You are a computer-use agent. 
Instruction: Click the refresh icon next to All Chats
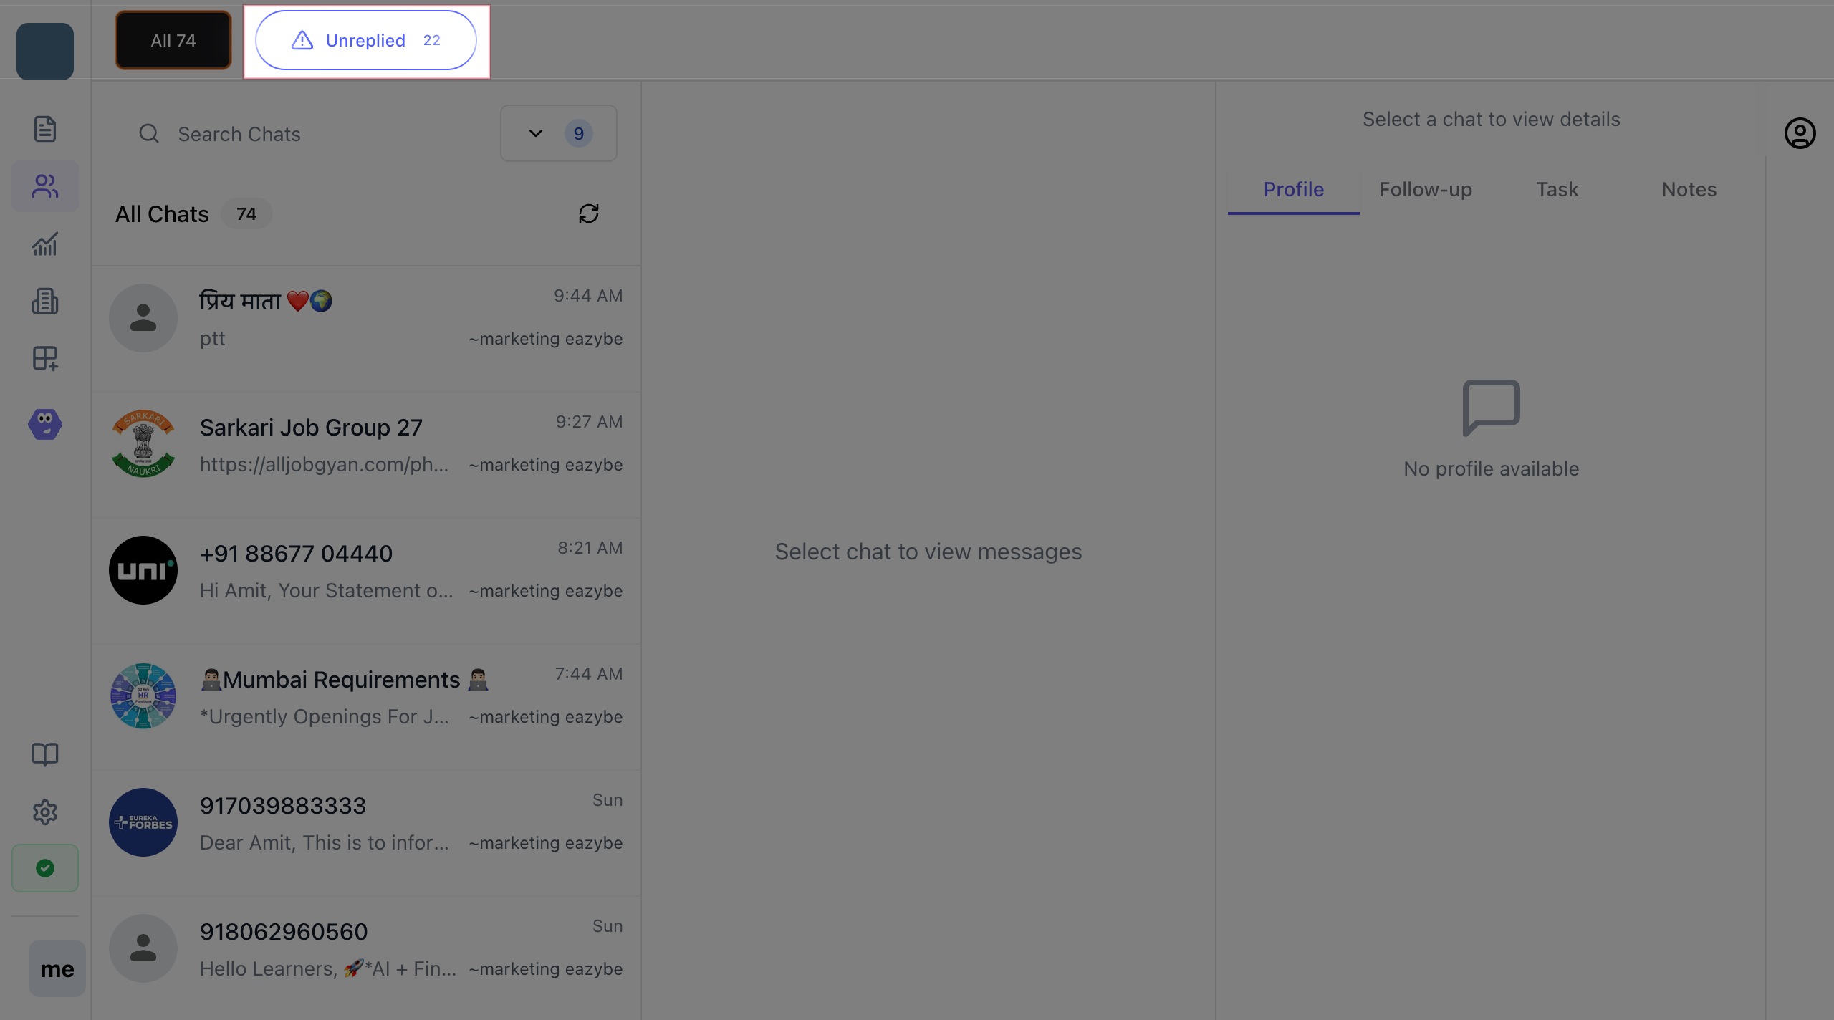click(588, 213)
